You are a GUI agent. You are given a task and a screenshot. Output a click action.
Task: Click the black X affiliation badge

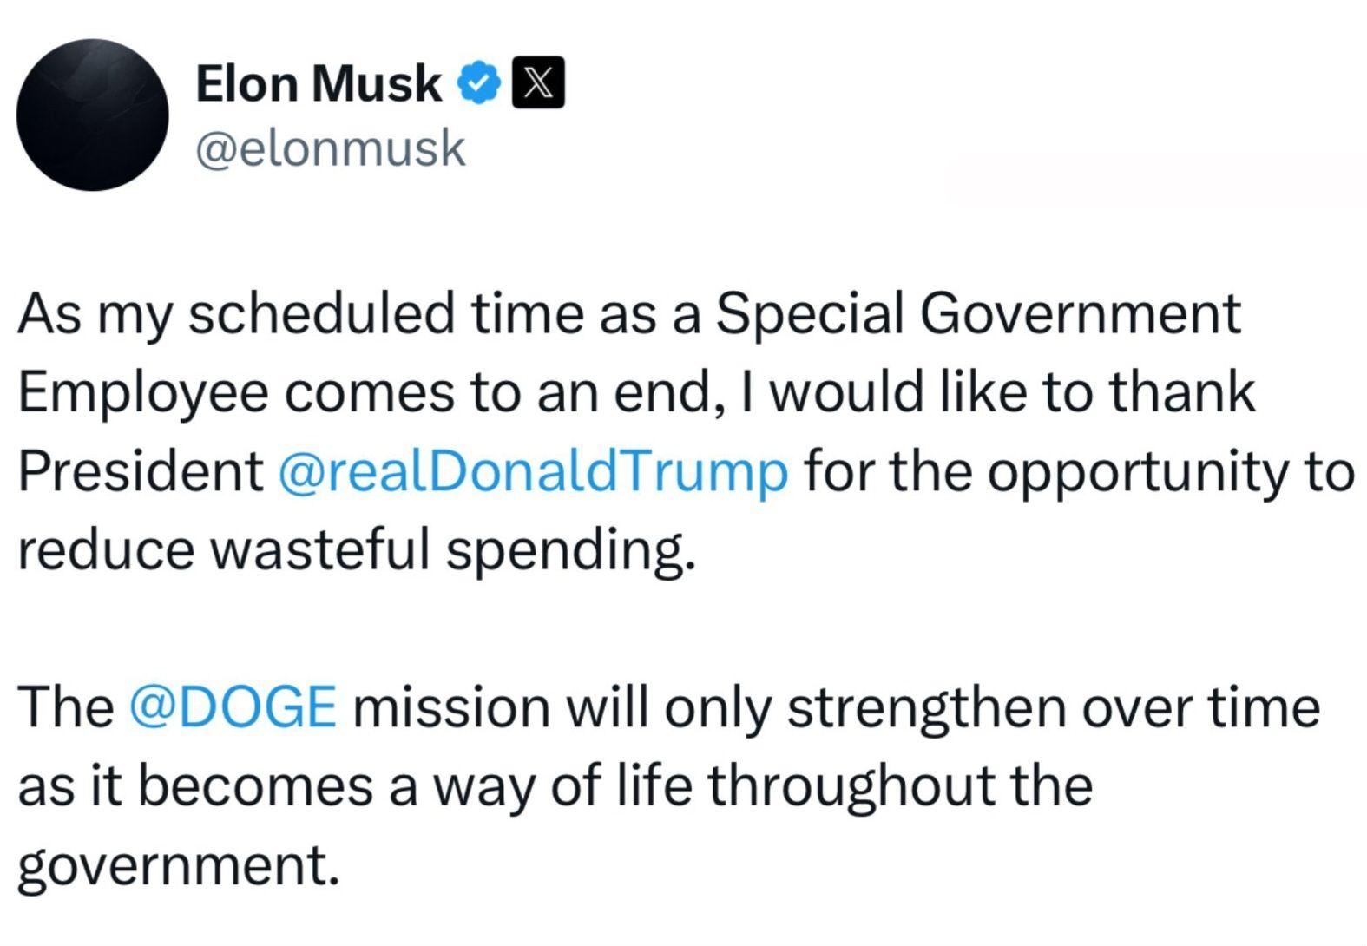coord(538,83)
